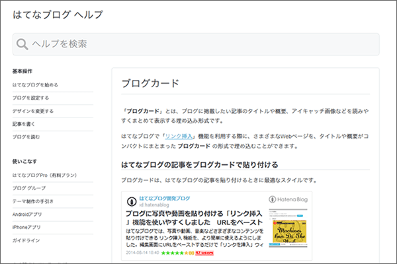Open デザインを変更する in the sidebar

[x=33, y=111]
